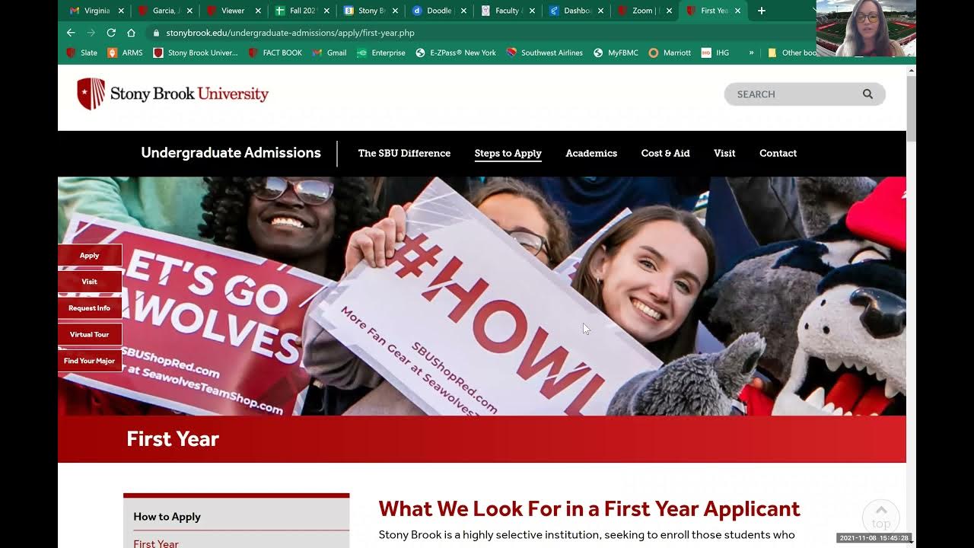Open the Other bookmarks folder
The width and height of the screenshot is (974, 548).
[792, 53]
